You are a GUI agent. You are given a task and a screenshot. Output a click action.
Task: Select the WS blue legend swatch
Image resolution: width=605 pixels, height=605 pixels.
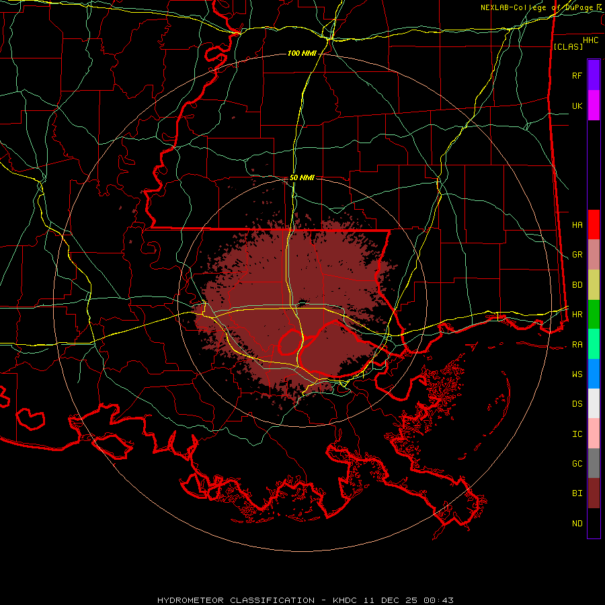(x=594, y=374)
